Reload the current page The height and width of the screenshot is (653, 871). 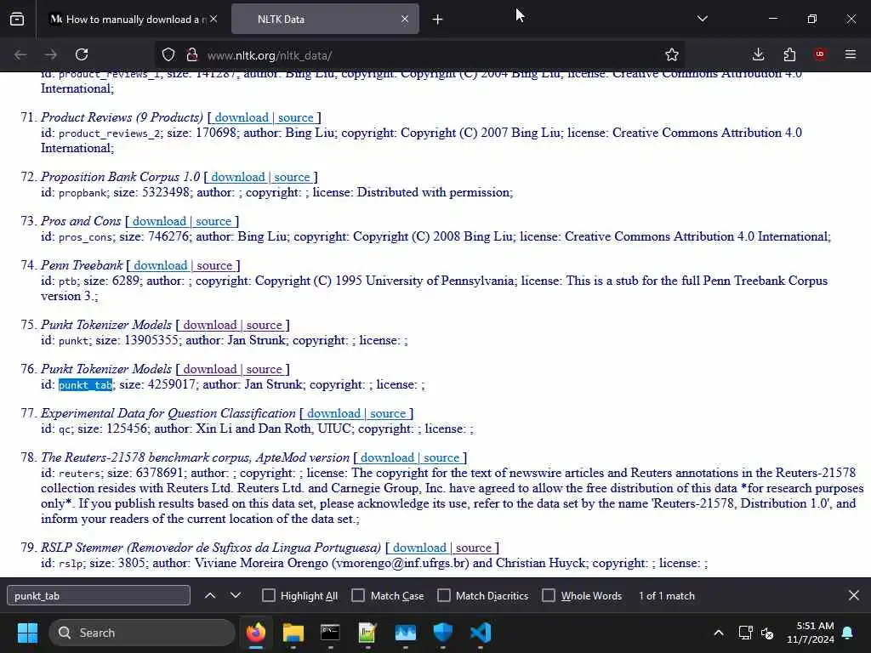(x=82, y=54)
